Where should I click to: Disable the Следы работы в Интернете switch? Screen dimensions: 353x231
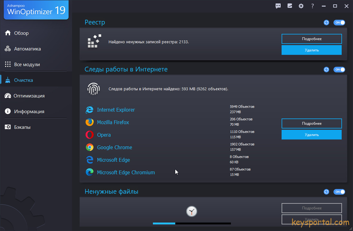point(339,70)
